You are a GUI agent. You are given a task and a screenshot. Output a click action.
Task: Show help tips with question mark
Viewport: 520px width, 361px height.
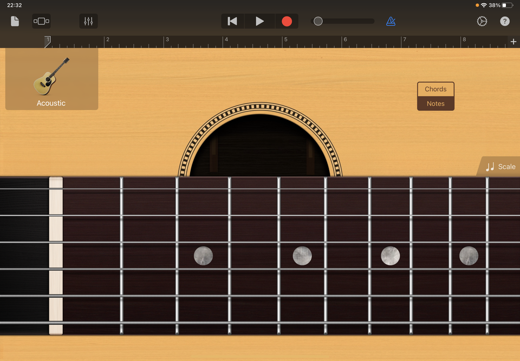tap(504, 21)
